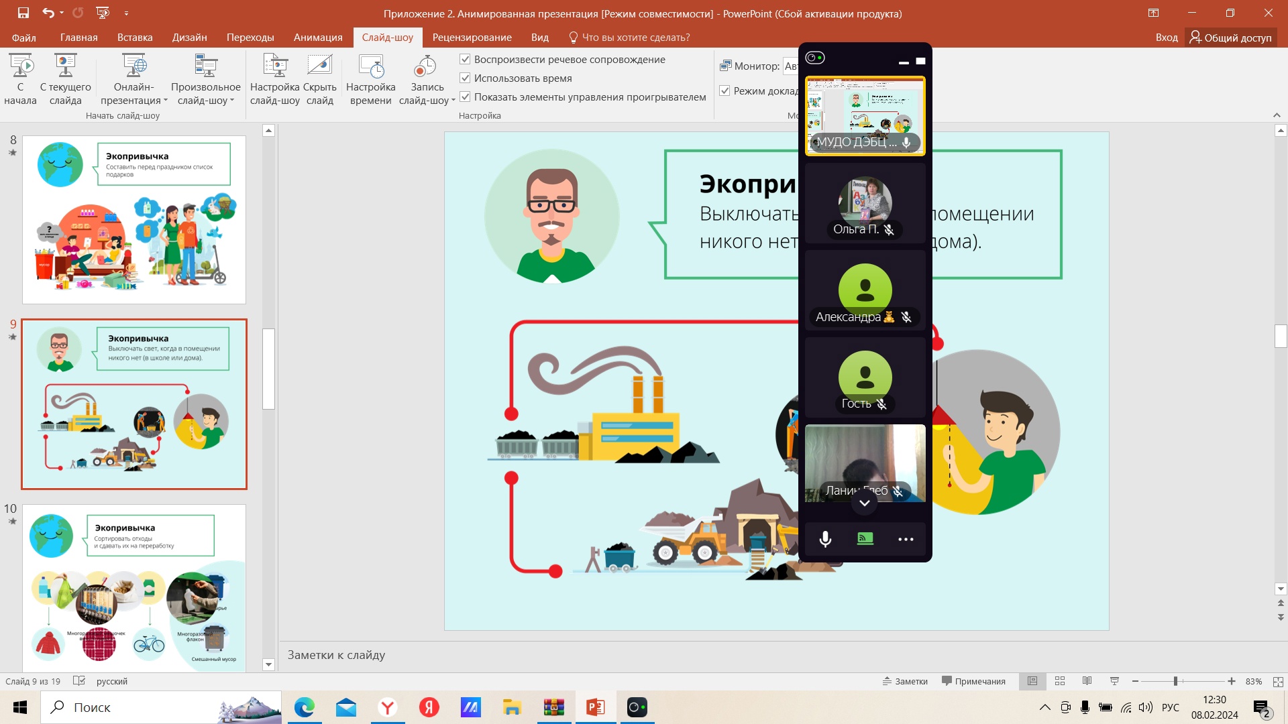
Task: Open three-dots menu in call panel
Action: tap(906, 539)
